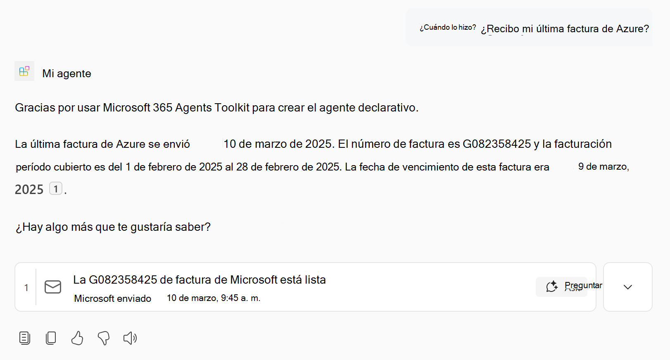
Task: Copy the agent's response
Action: (x=51, y=338)
